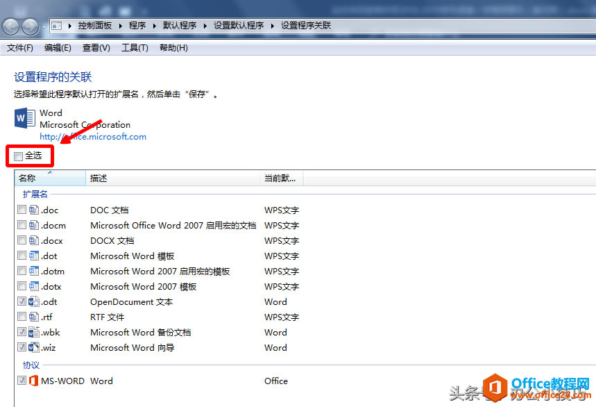Select the 'DOC 文档' description text
Screen dimensions: 596x407
point(110,210)
